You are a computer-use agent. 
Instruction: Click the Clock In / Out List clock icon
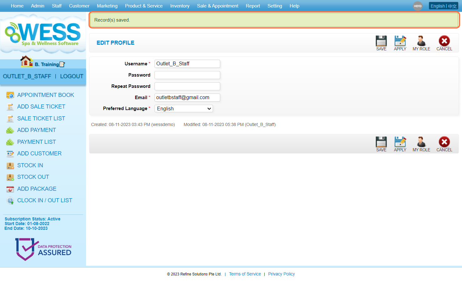point(10,201)
